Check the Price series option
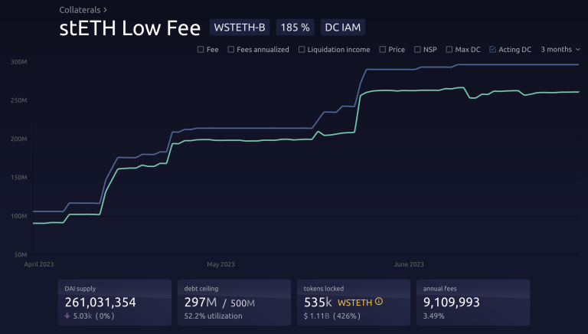The image size is (588, 334). [383, 50]
